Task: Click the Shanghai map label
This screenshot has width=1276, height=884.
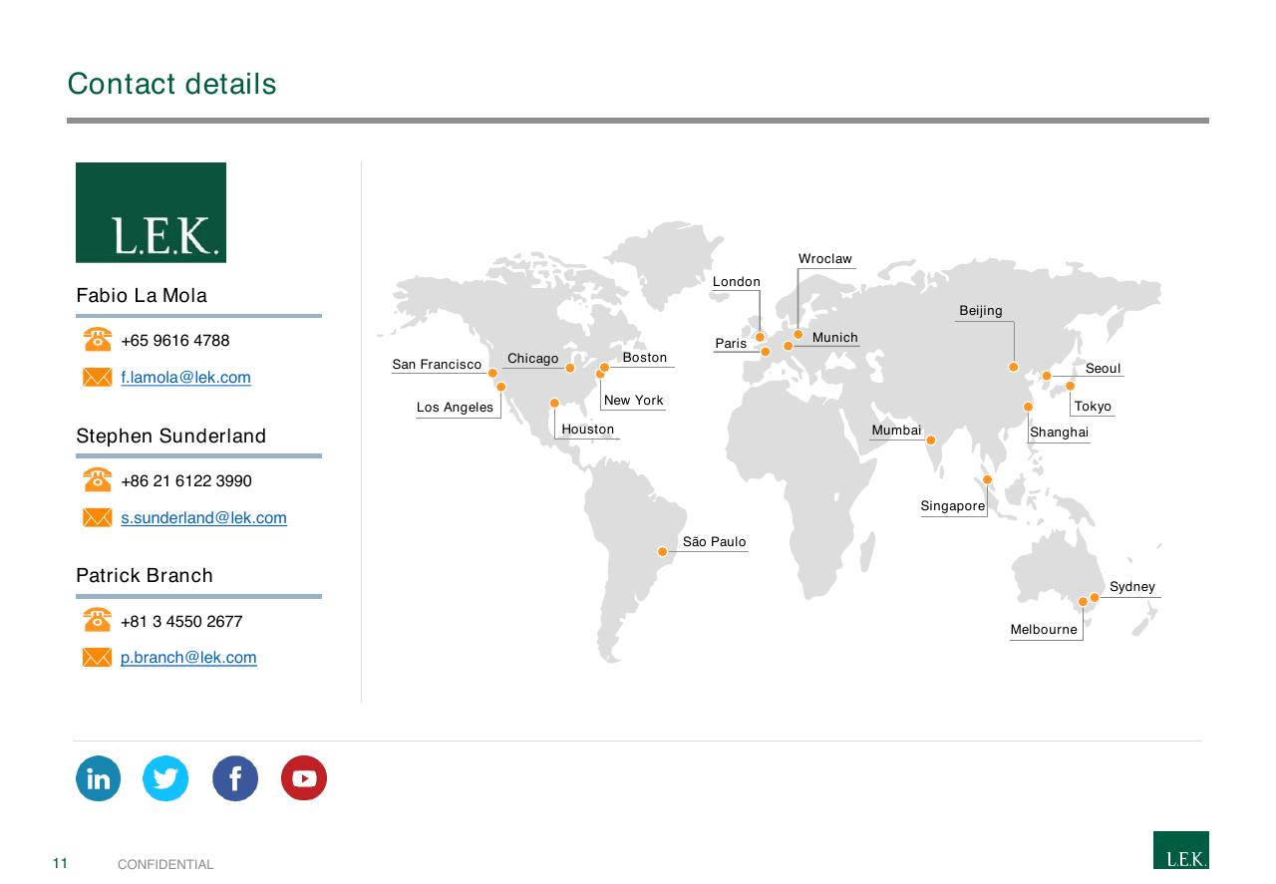Action: tap(1060, 433)
